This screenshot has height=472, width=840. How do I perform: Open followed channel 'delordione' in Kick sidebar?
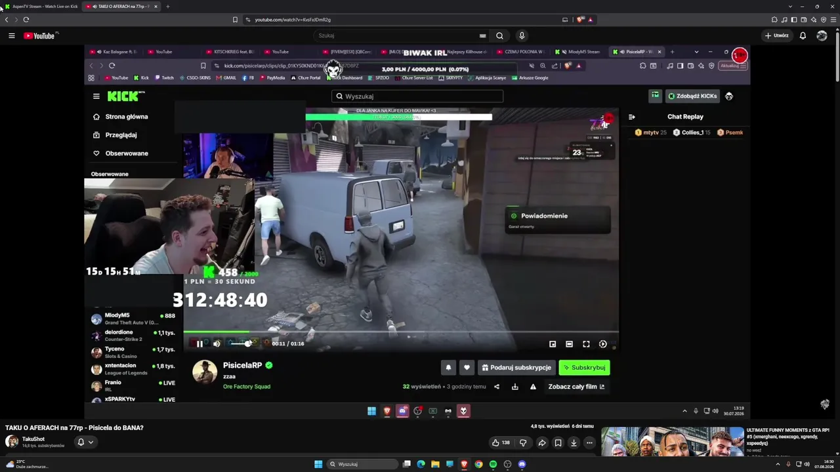(133, 336)
